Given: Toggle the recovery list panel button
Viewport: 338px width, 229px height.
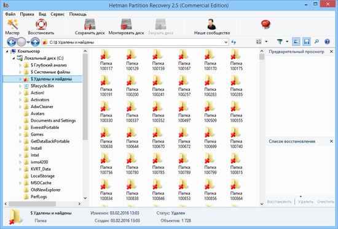Looking at the screenshot, I should (306, 42).
